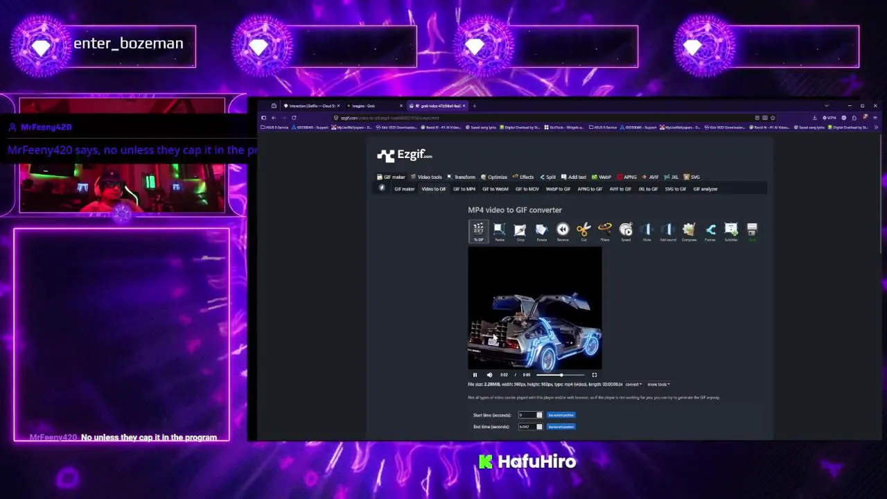Open the GIF analyzer link
This screenshot has width=887, height=499.
705,189
